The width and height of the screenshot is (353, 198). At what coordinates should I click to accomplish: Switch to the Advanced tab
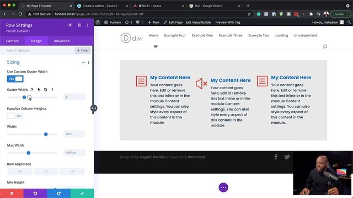coord(62,41)
